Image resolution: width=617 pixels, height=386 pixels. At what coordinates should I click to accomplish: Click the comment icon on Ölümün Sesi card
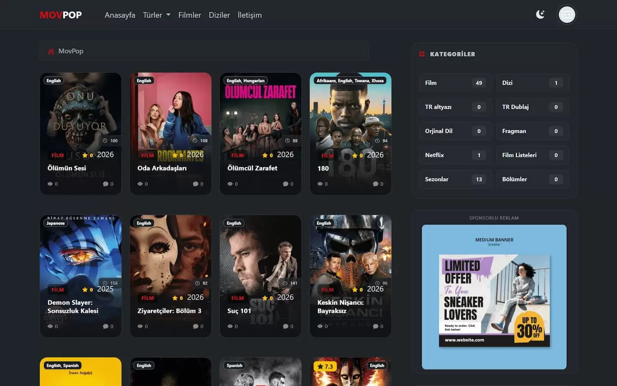(x=105, y=184)
